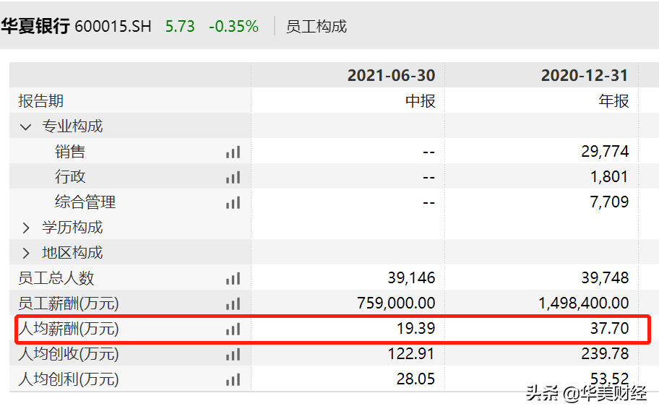Select the 专业构成 row label

click(x=72, y=126)
